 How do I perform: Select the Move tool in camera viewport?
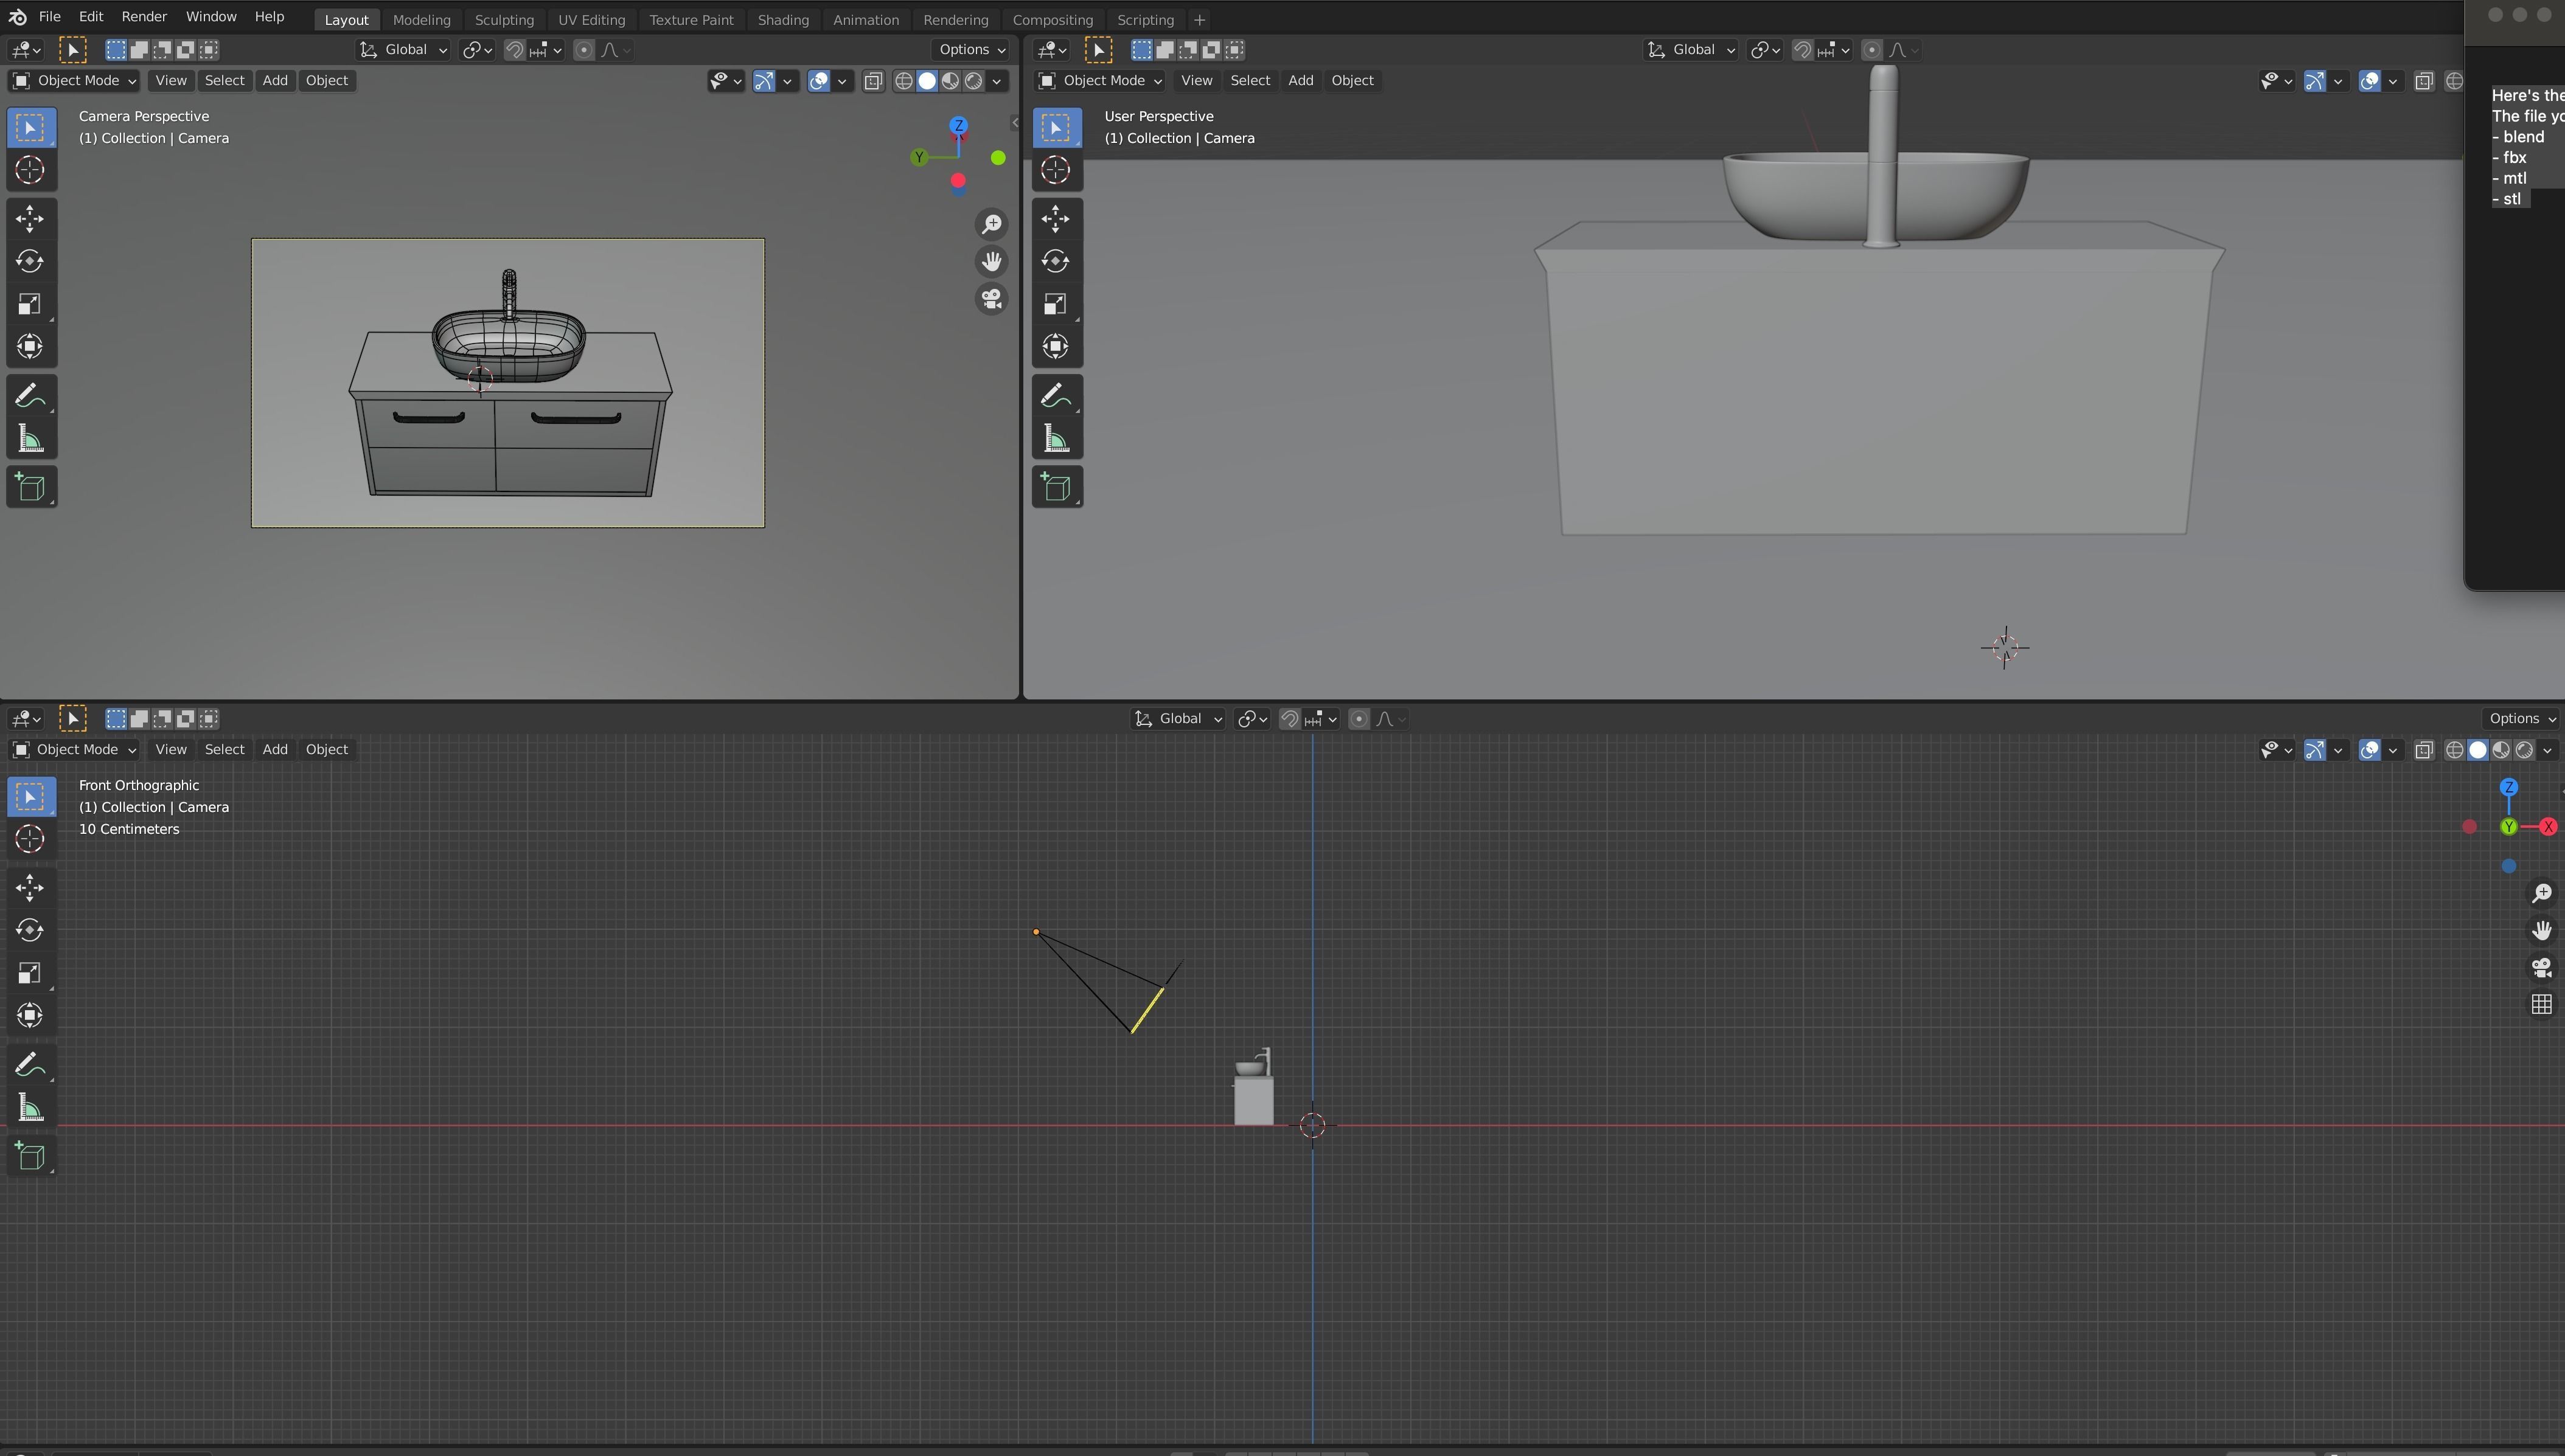[30, 218]
